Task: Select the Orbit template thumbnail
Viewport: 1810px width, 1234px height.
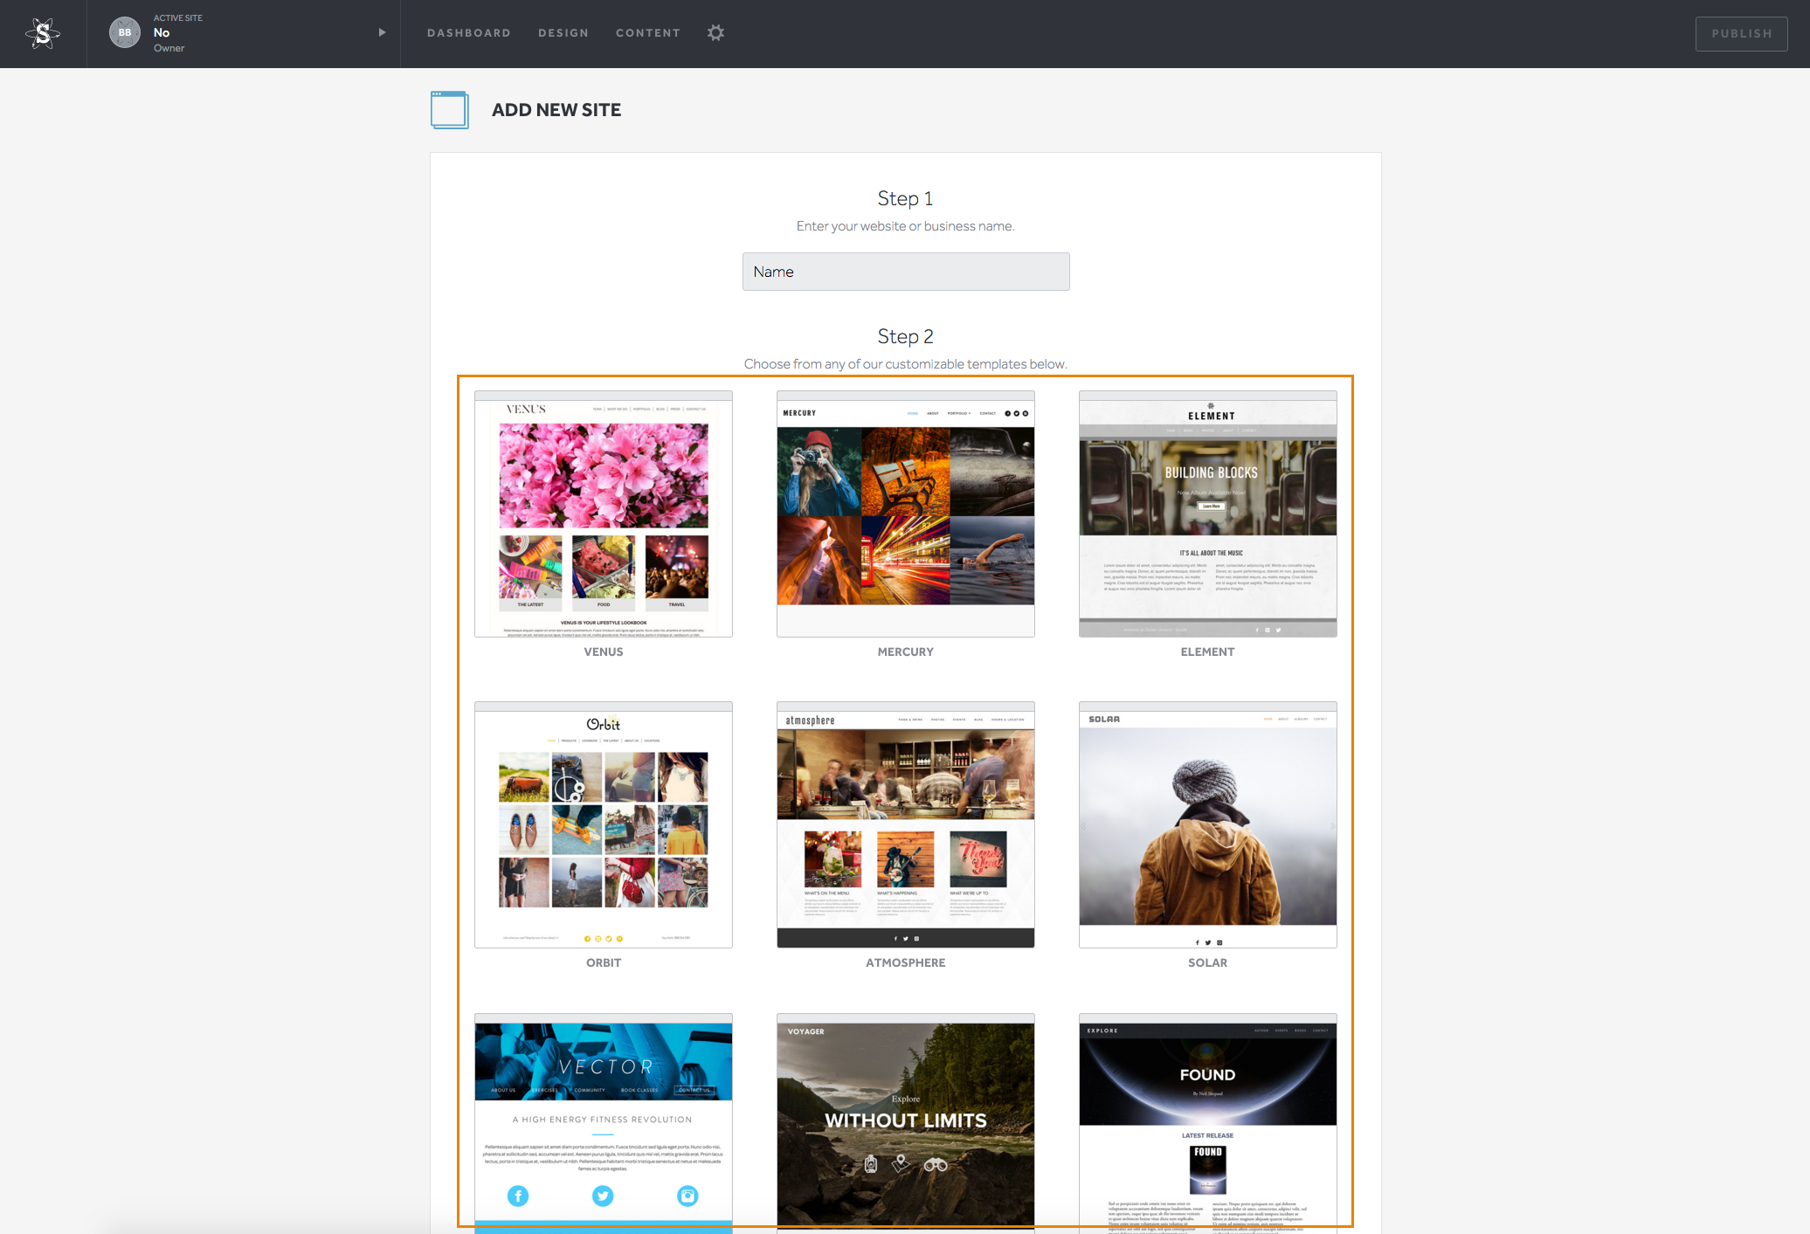Action: point(604,825)
